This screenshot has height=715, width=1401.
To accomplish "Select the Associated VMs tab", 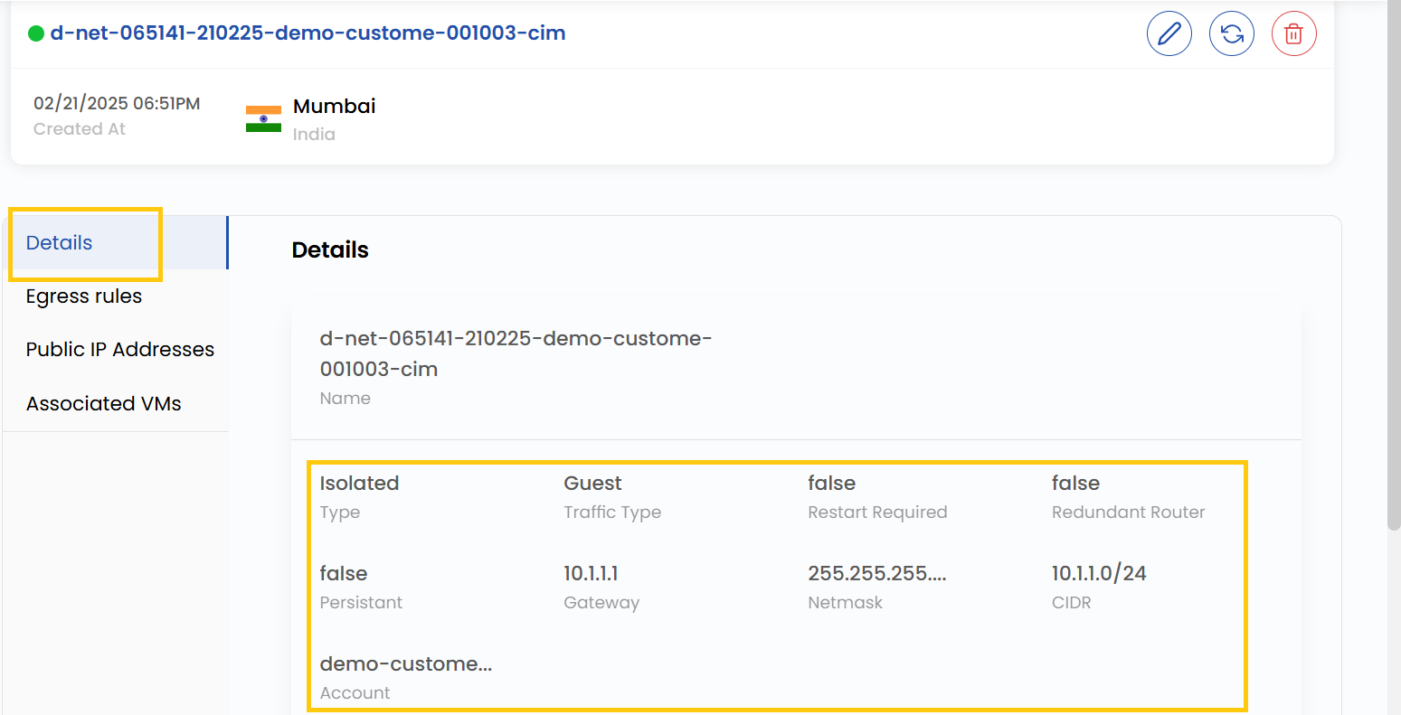I will [104, 404].
